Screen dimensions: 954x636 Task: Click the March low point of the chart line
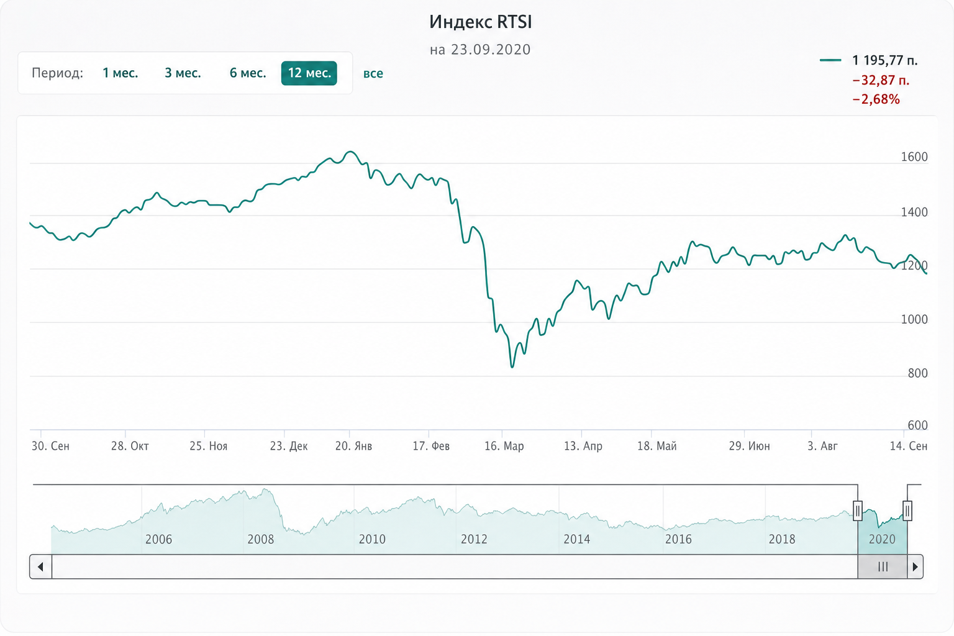pos(512,366)
